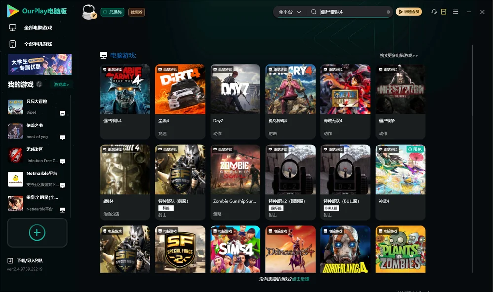Open 下载/导入列队 download queue

[x=30, y=260]
